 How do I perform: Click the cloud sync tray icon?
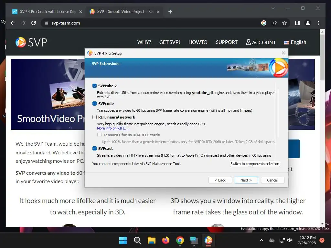click(x=272, y=240)
